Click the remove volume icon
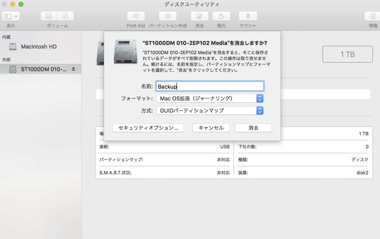This screenshot has height=239, width=380. (x=66, y=16)
